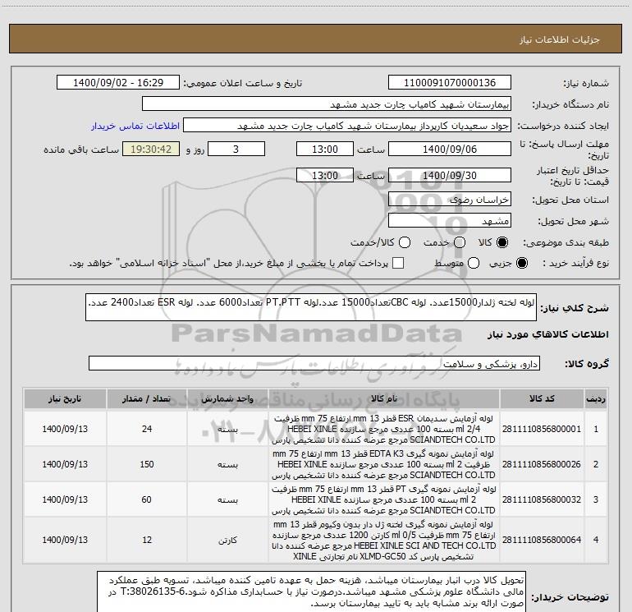Click the response deadline time 13:00 field

point(325,149)
